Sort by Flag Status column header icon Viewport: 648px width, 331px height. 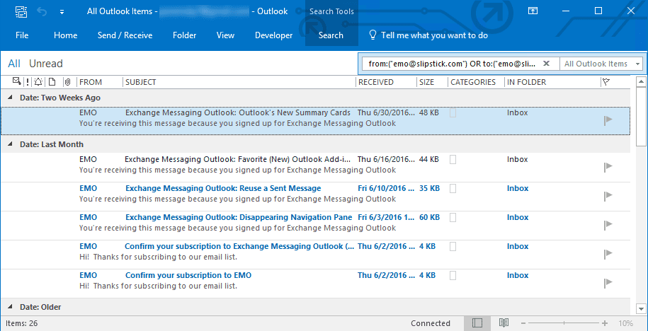[x=606, y=82]
